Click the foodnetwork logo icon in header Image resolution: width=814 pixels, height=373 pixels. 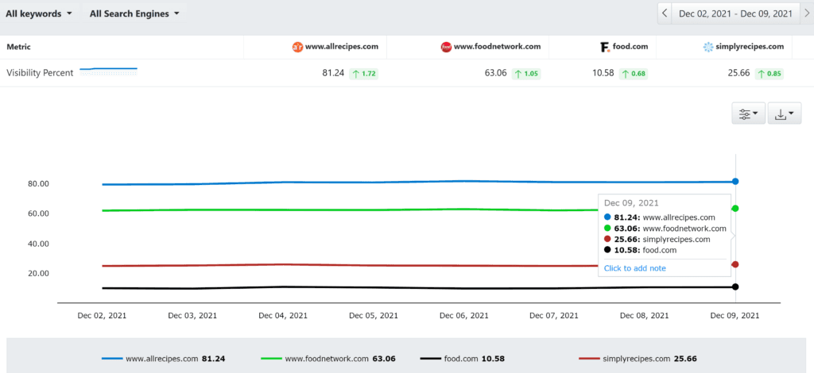446,47
